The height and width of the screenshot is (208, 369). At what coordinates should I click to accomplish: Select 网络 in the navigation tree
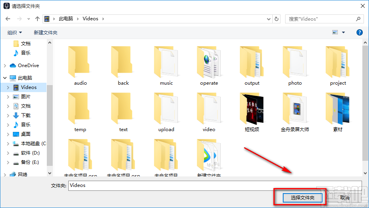point(19,174)
